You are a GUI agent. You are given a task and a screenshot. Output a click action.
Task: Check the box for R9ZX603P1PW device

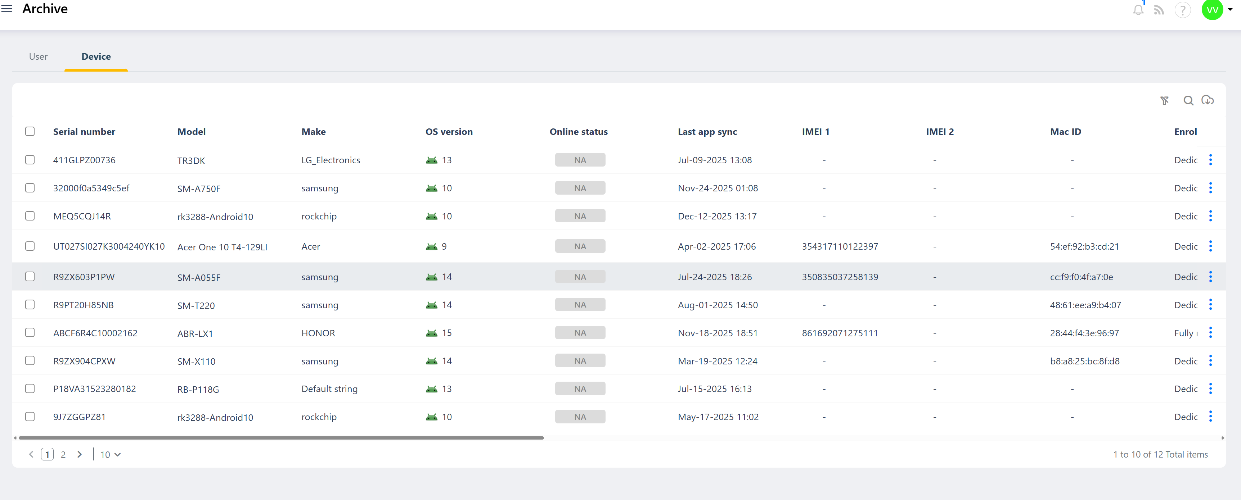tap(30, 277)
